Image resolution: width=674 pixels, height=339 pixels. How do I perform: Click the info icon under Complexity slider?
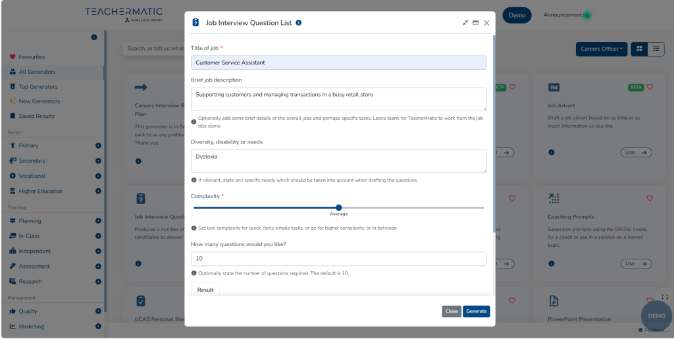coord(194,228)
